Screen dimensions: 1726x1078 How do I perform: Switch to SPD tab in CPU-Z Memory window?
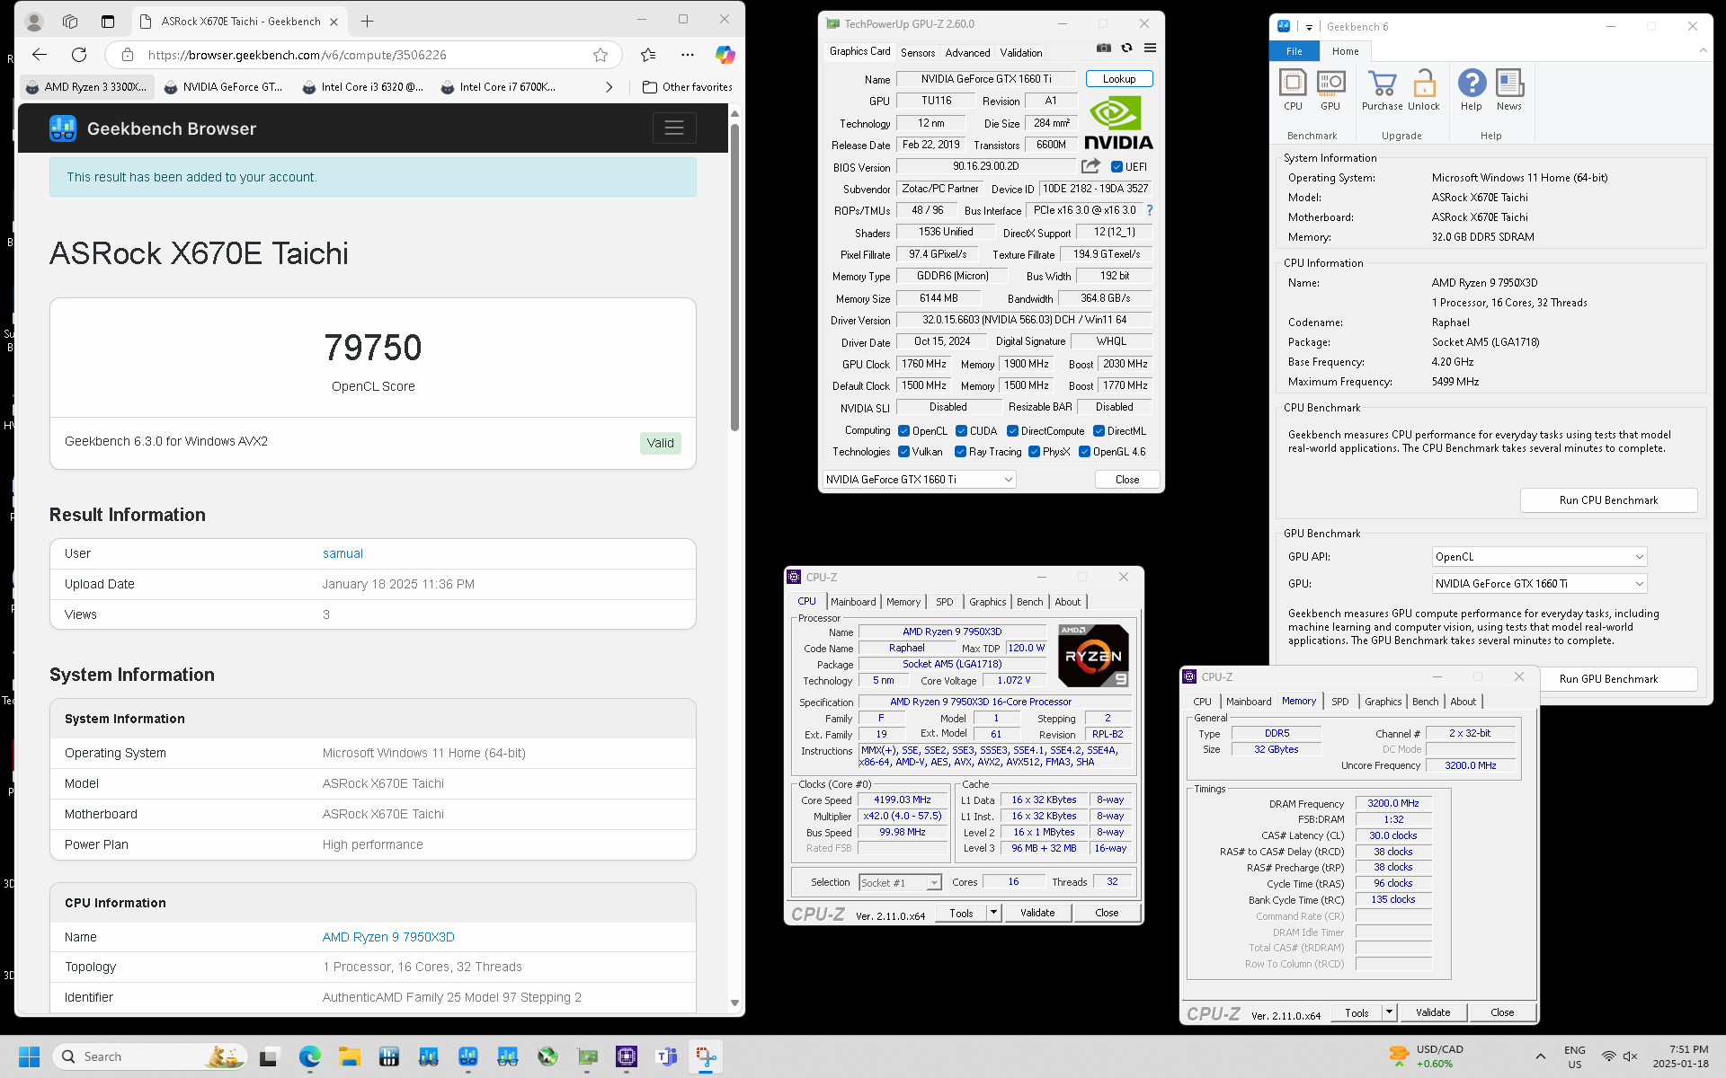click(1339, 702)
